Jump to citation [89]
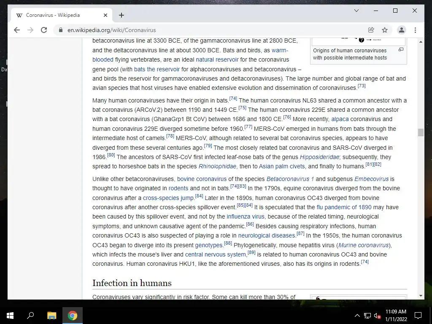The height and width of the screenshot is (324, 432). pyautogui.click(x=251, y=253)
